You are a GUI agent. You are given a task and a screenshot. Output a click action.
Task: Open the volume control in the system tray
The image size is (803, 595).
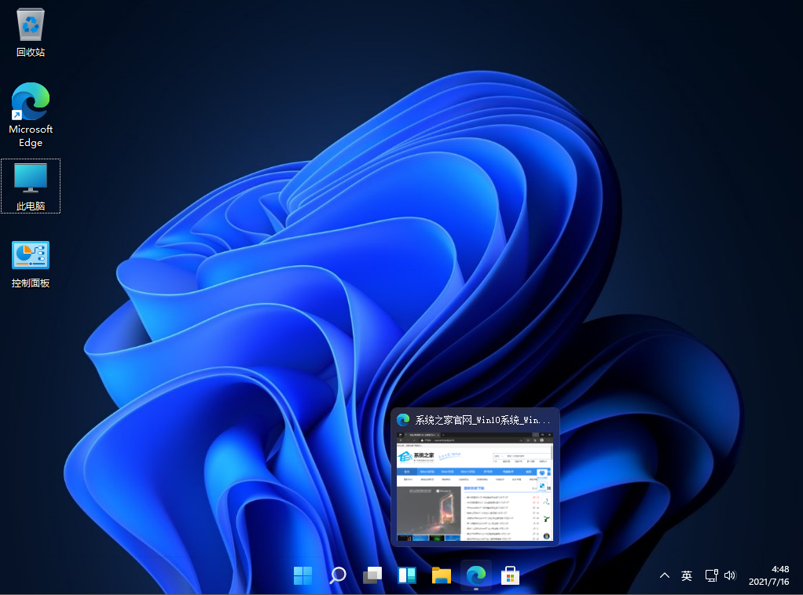[x=730, y=575]
